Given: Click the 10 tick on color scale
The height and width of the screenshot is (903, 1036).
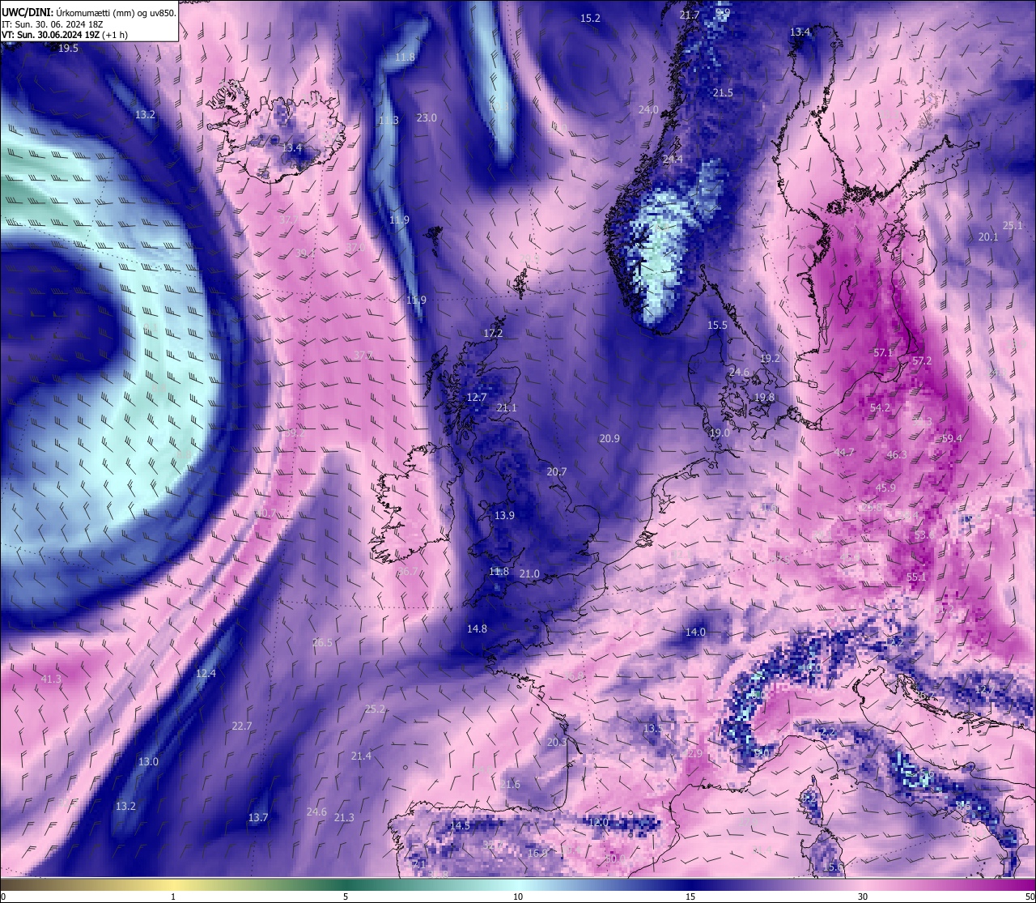Looking at the screenshot, I should (x=518, y=897).
